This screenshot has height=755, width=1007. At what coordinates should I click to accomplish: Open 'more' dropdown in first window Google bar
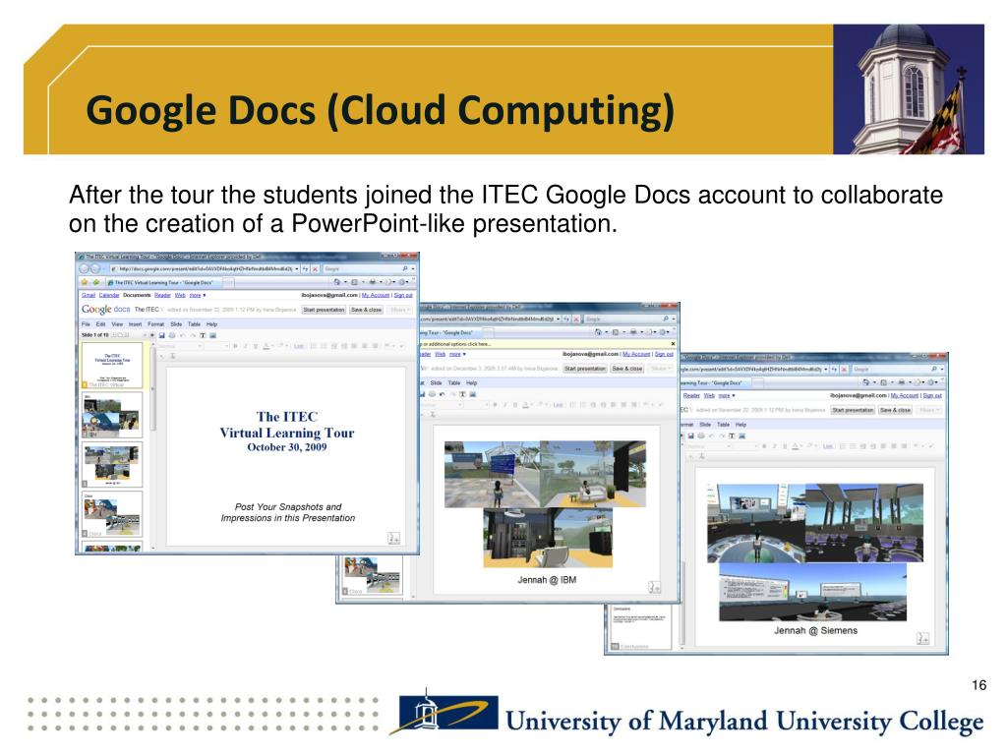(x=198, y=295)
